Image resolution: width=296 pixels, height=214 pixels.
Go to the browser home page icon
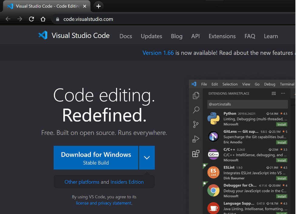[43, 19]
